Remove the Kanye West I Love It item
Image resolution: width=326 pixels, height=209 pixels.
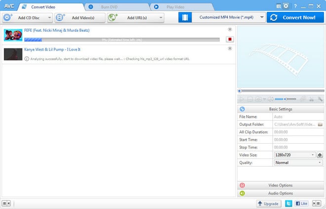click(230, 49)
